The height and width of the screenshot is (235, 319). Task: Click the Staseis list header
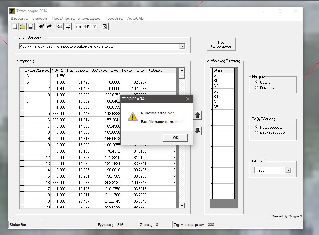coord(223,70)
